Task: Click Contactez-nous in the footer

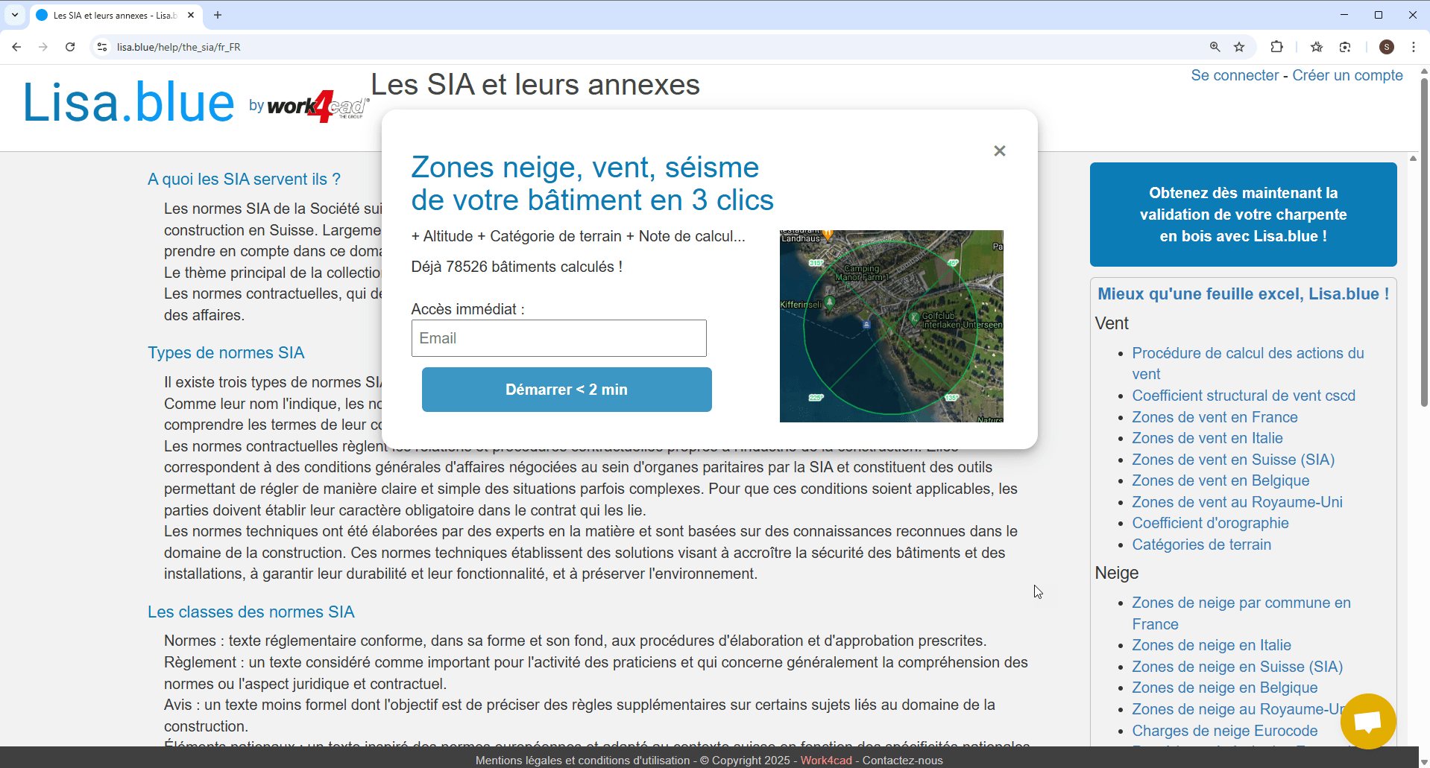Action: coord(902,761)
